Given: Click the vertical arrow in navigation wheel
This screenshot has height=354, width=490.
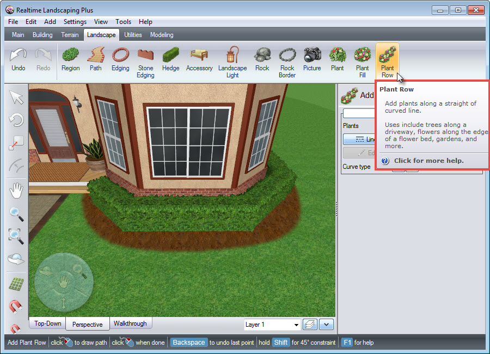Looking at the screenshot, I should (x=64, y=303).
